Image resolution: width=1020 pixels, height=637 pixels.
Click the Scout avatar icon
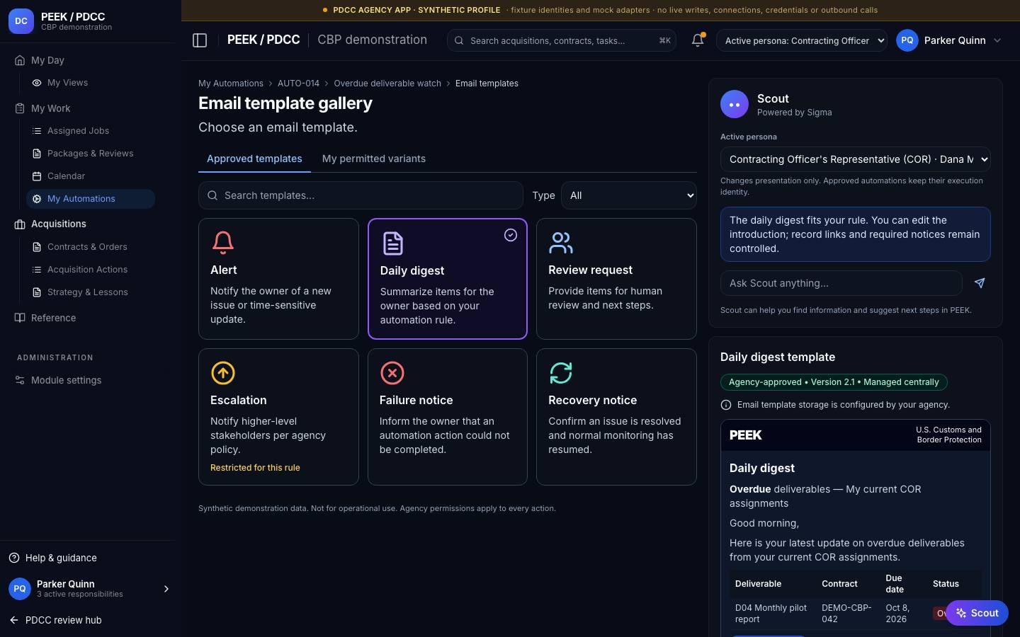(735, 105)
